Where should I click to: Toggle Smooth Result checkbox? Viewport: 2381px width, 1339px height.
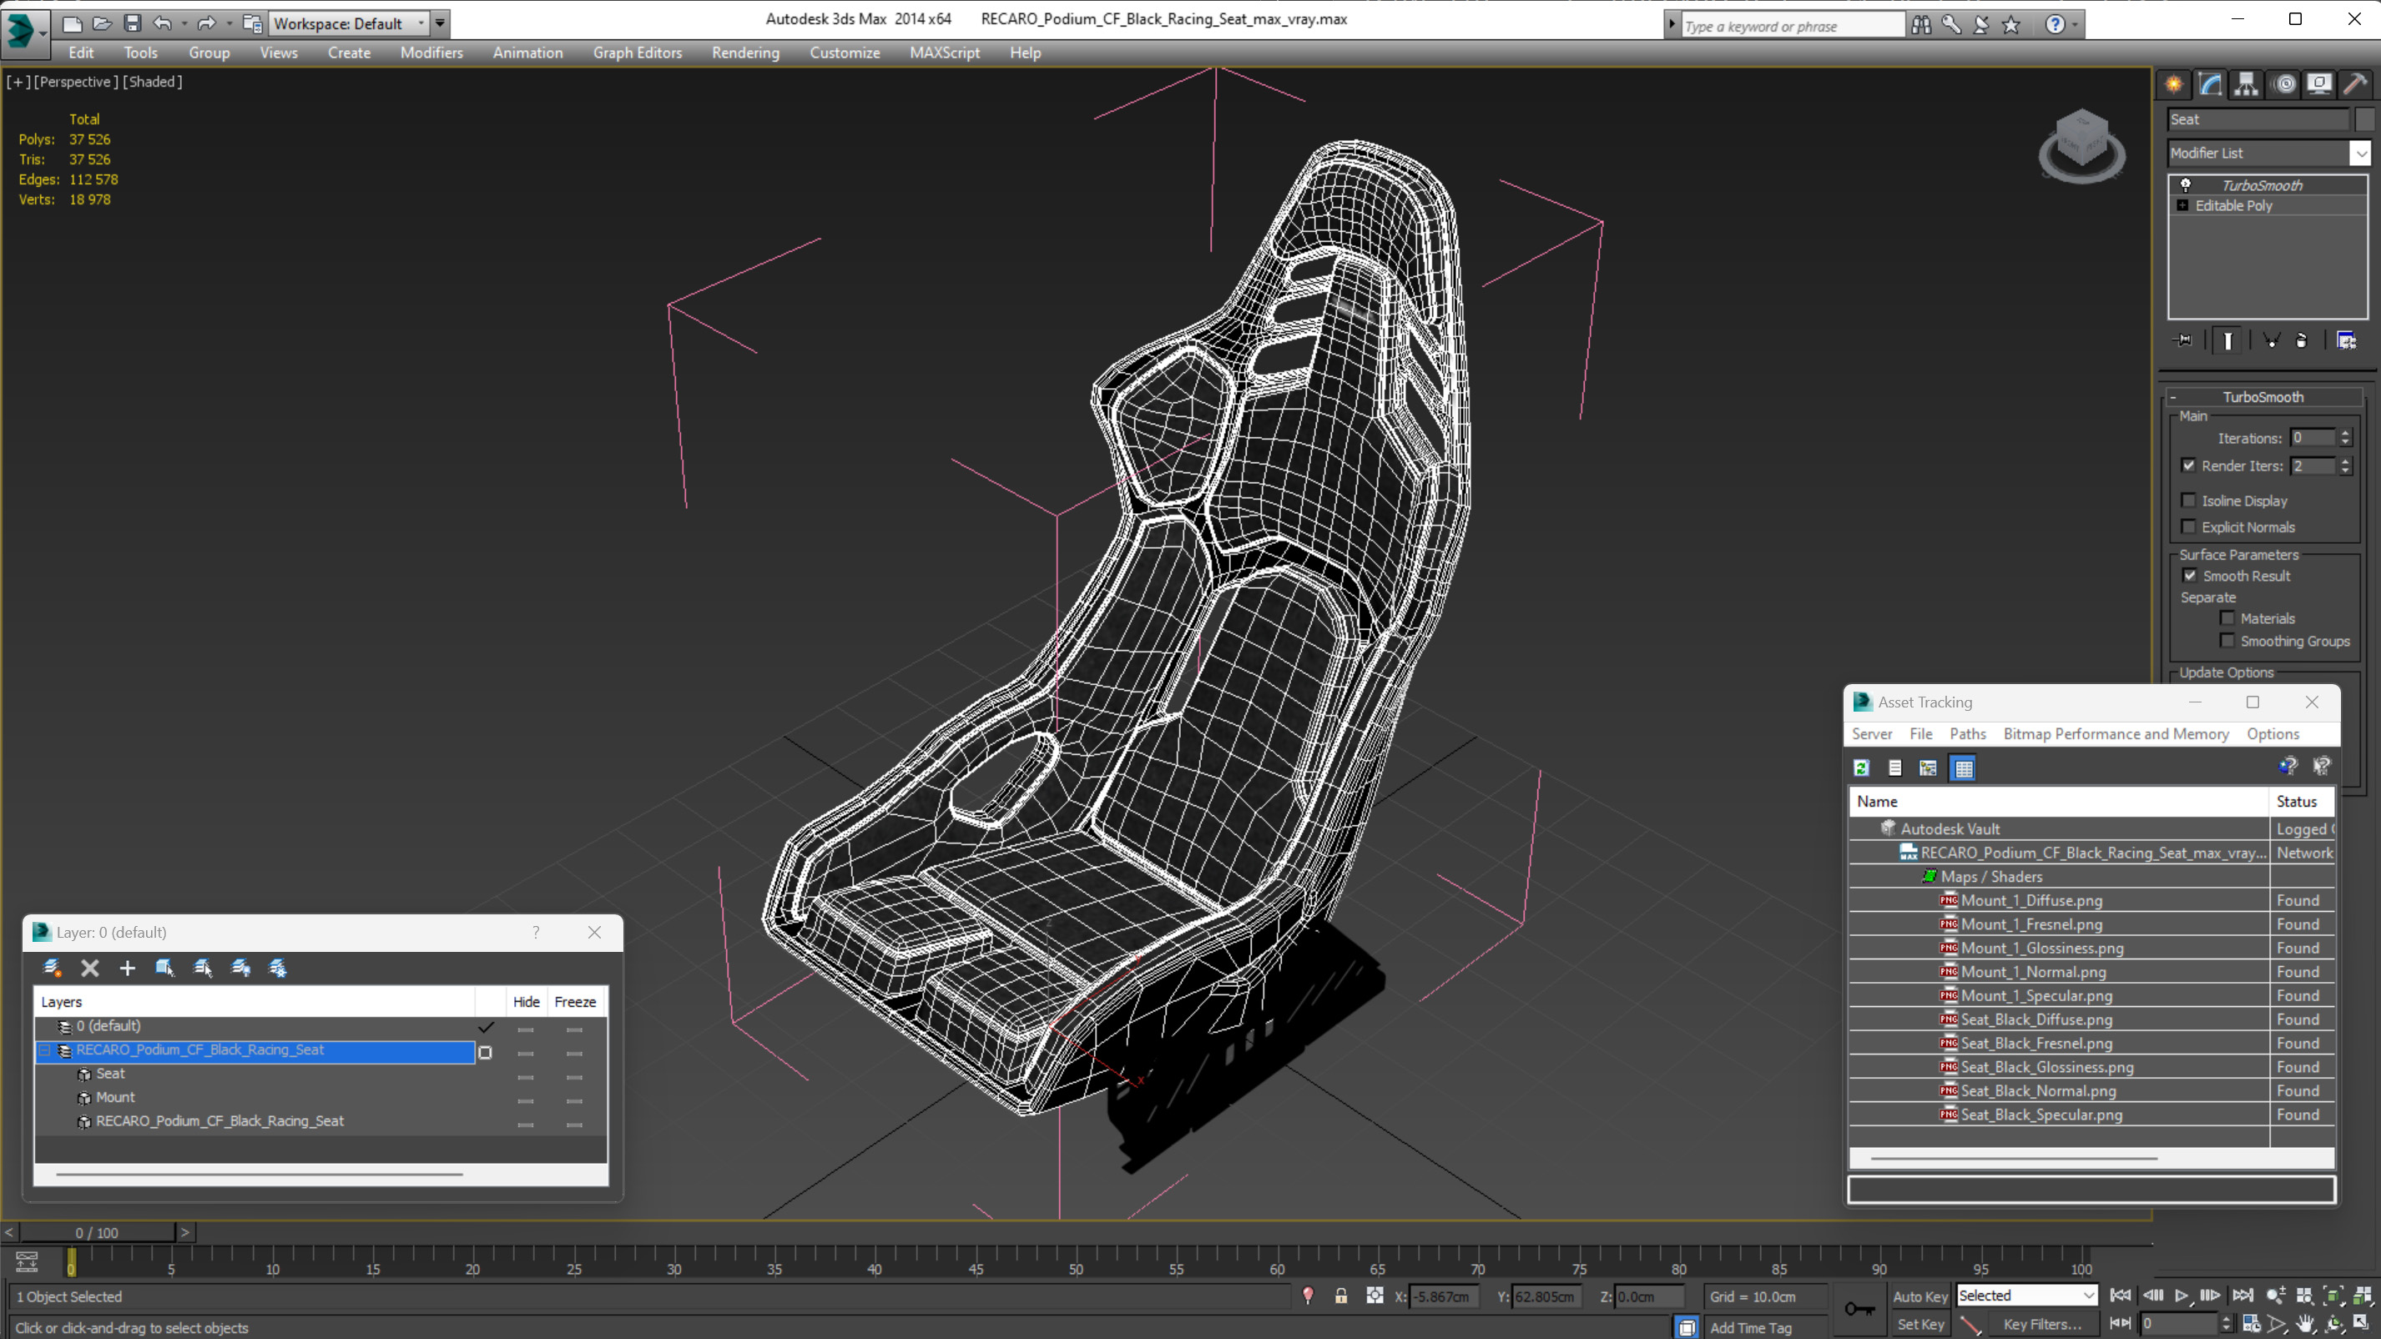pyautogui.click(x=2190, y=575)
